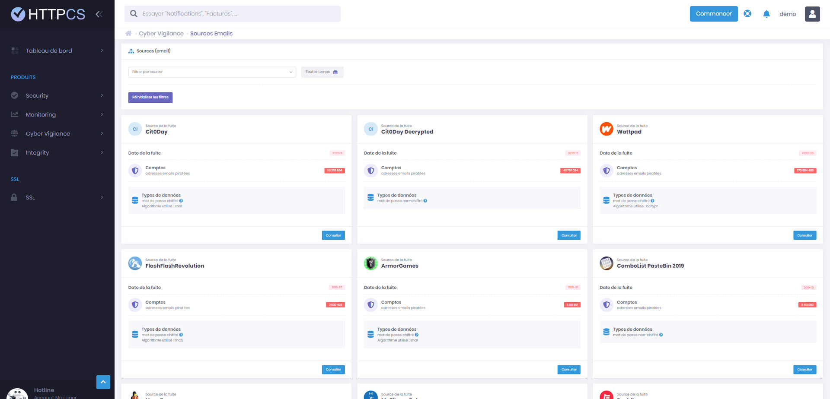Click the ArmorGames shield logo
This screenshot has height=399, width=830.
click(x=370, y=263)
